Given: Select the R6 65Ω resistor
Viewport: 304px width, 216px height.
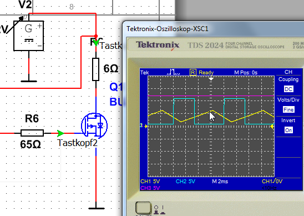Looking at the screenshot, I should click(32, 133).
